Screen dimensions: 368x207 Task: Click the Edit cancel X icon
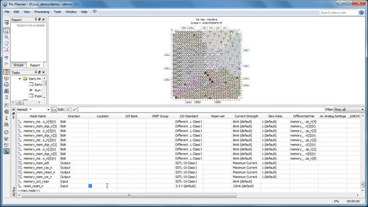coord(68,110)
